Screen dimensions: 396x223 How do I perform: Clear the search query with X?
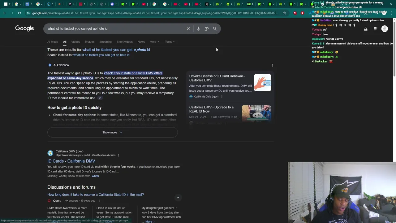(188, 28)
